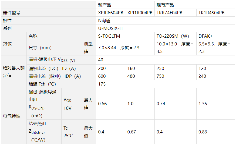Select the 750 pulsed drain current value
The width and height of the screenshot is (236, 145).
pos(176,76)
